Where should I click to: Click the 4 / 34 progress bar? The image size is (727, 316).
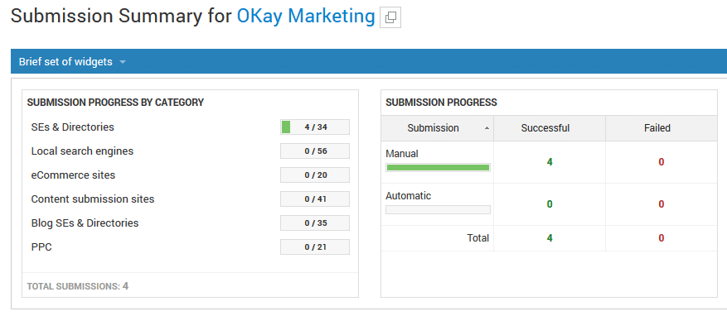(x=315, y=127)
